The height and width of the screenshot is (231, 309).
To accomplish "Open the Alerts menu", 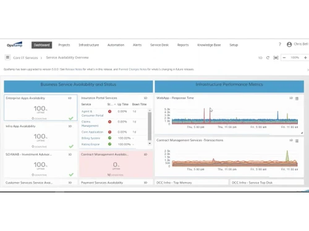I will [137, 45].
